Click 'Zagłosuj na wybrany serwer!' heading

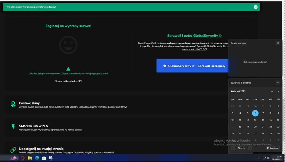68,26
